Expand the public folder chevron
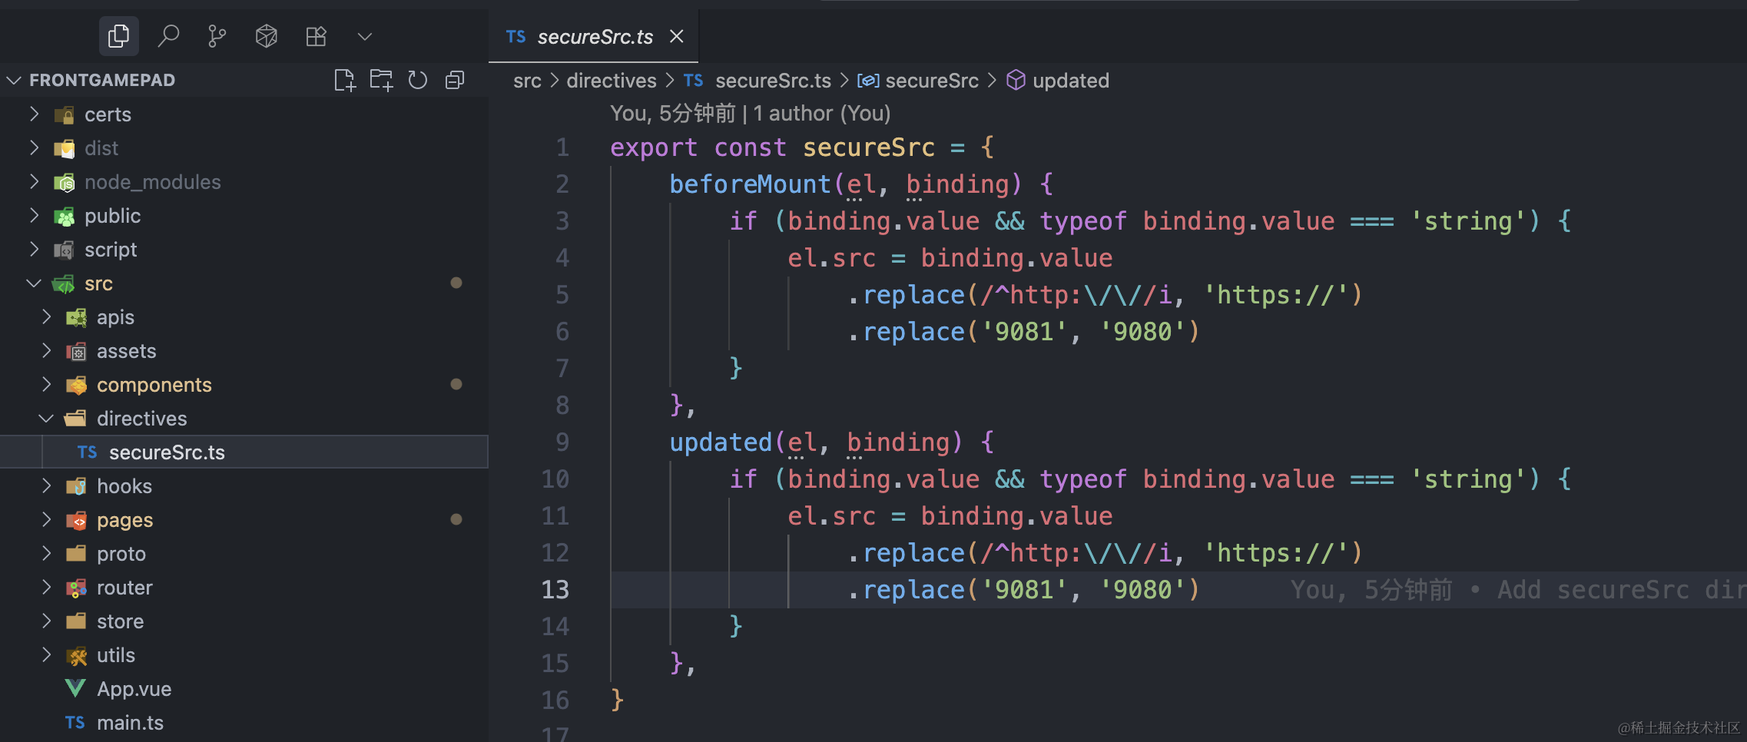 (x=34, y=215)
